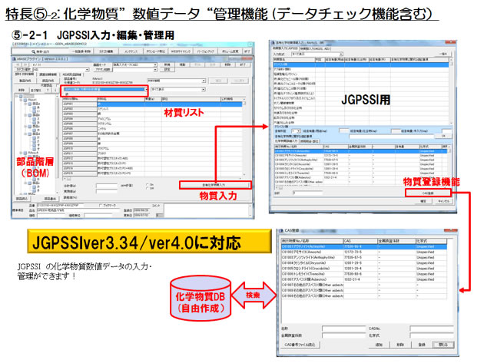Click the バージョンアップ button in main menu
Viewport: 484px width, 363px height.
(x=206, y=51)
